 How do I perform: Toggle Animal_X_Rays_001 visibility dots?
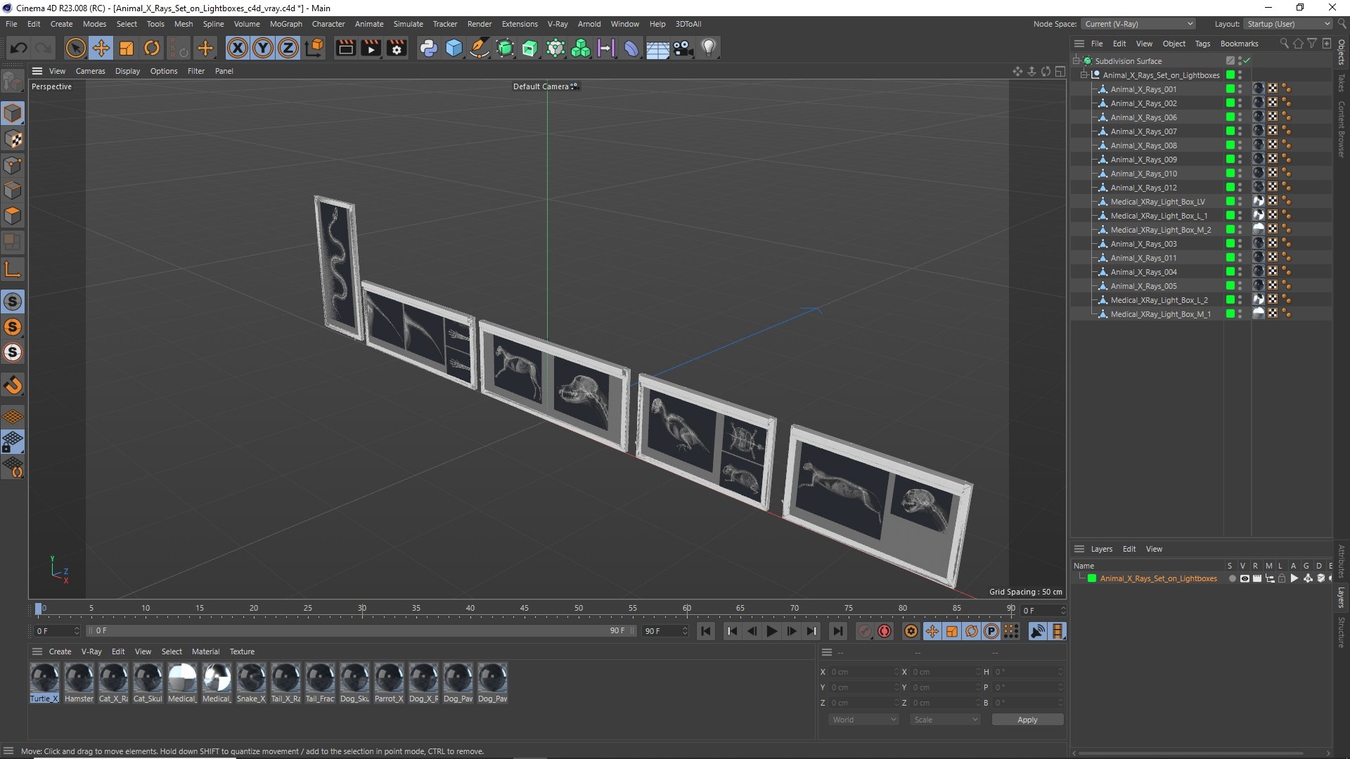click(1240, 89)
